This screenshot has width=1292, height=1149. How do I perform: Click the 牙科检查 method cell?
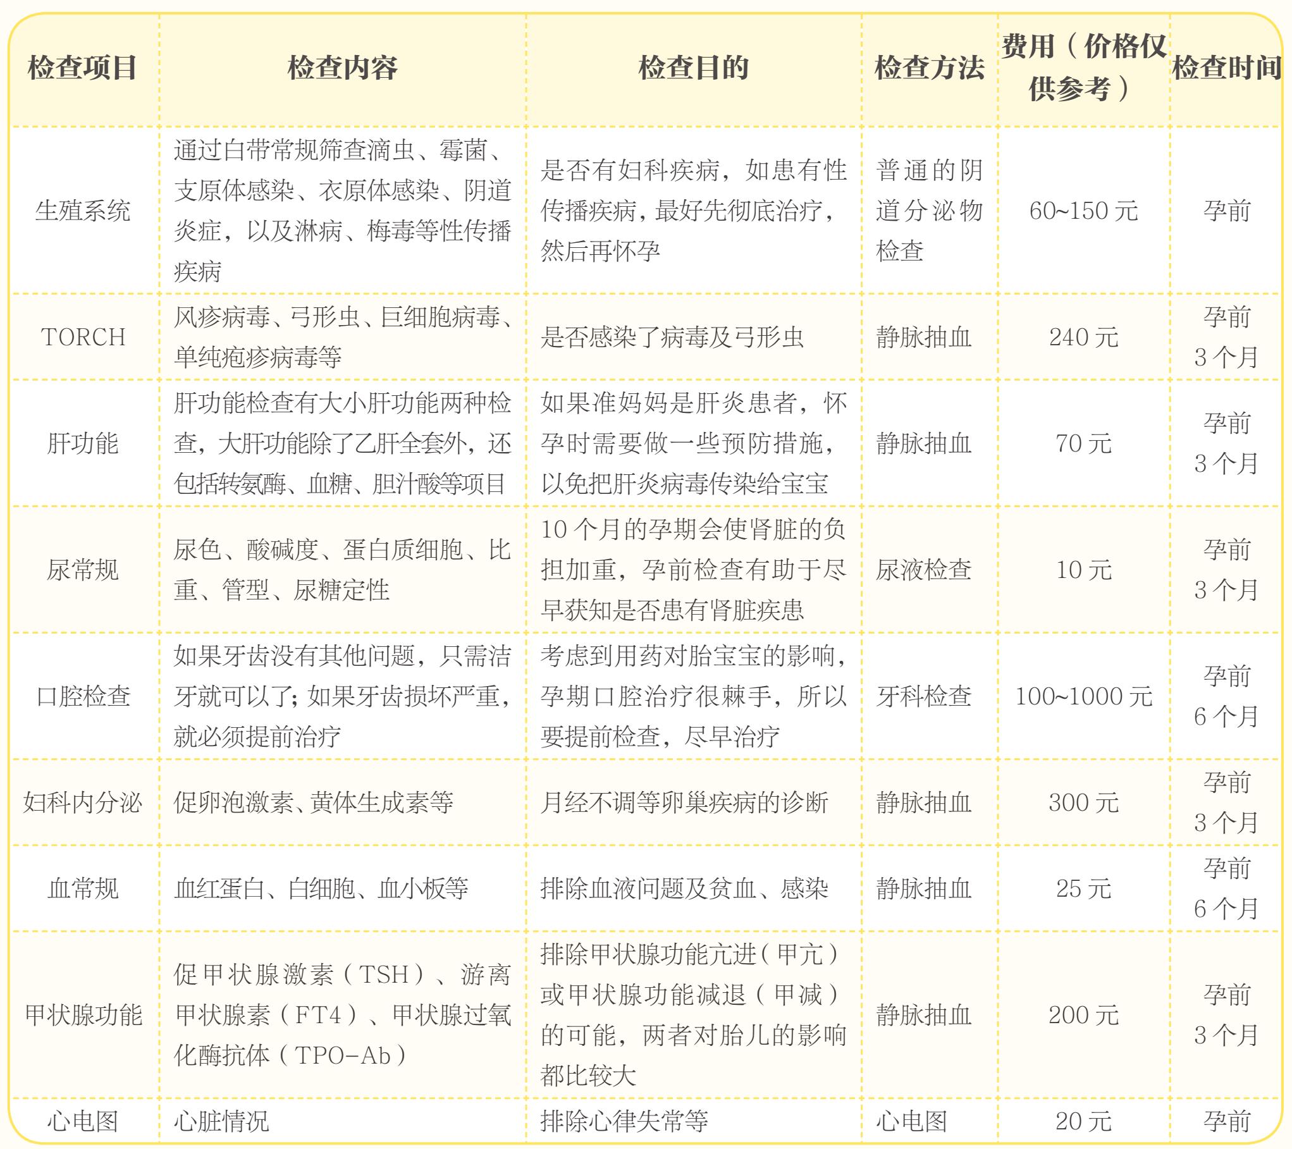click(x=923, y=696)
